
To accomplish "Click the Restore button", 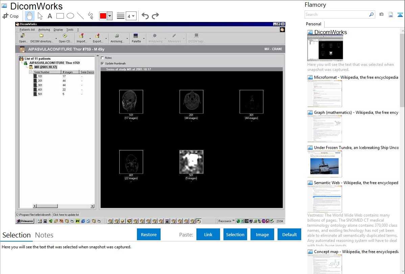I will (149, 234).
